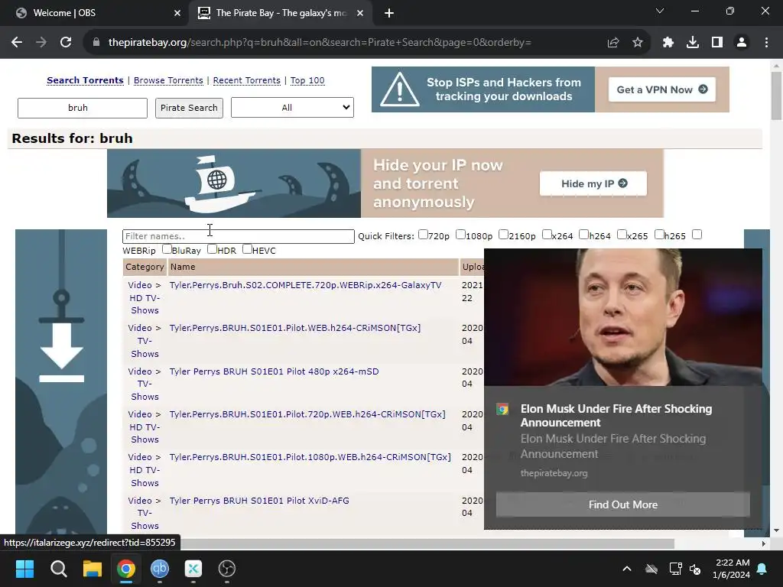Open Chrome downloads icon
Image resolution: width=783 pixels, height=587 pixels.
click(693, 43)
